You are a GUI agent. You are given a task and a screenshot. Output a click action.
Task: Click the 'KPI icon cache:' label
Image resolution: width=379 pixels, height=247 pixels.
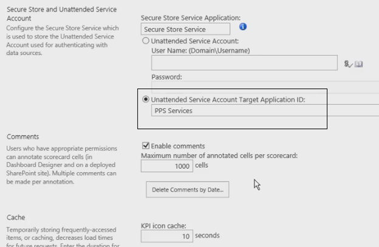pyautogui.click(x=163, y=226)
